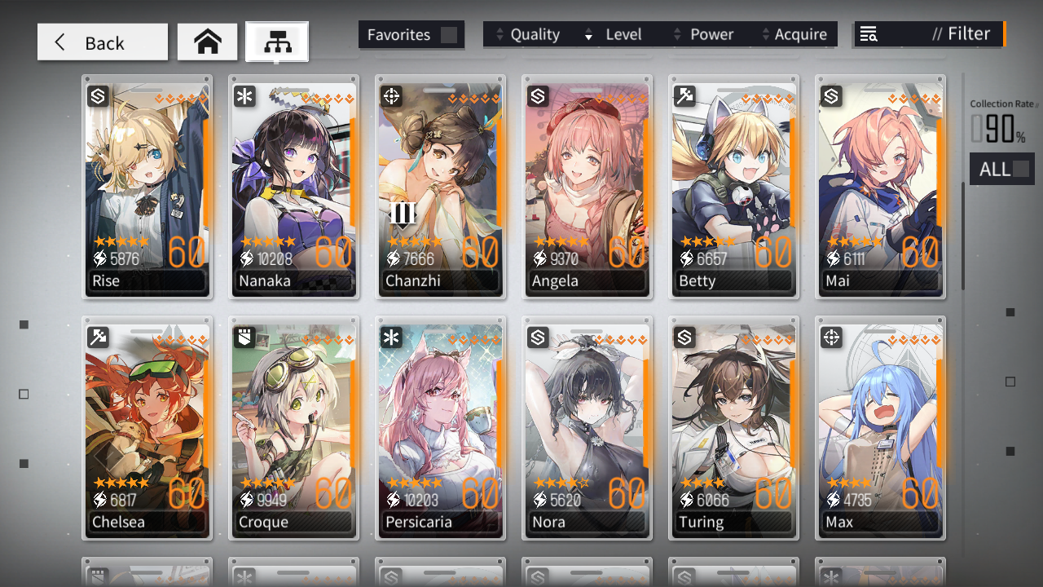Click the snowflake class icon on Nanaka's card

pos(244,97)
